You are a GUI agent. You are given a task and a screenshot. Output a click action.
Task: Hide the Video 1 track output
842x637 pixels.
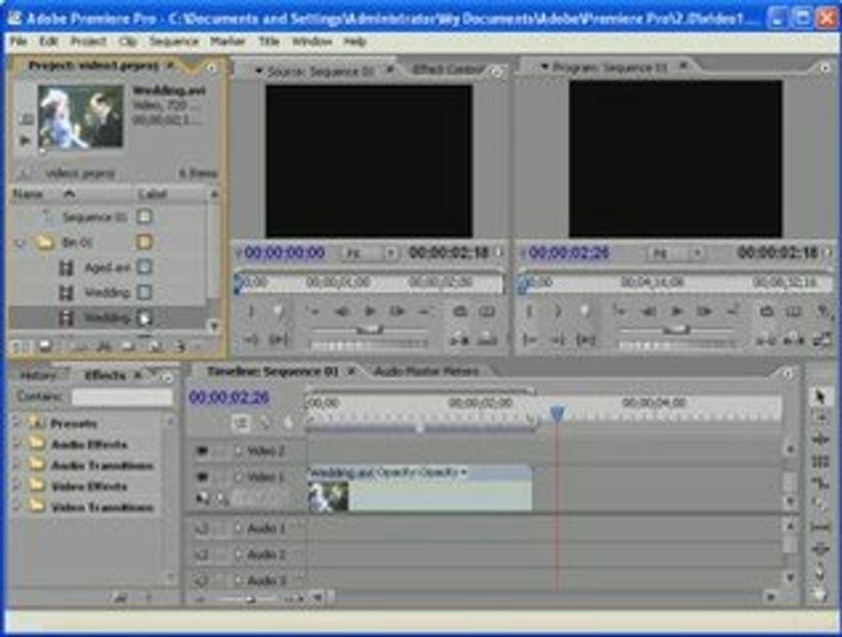click(202, 476)
